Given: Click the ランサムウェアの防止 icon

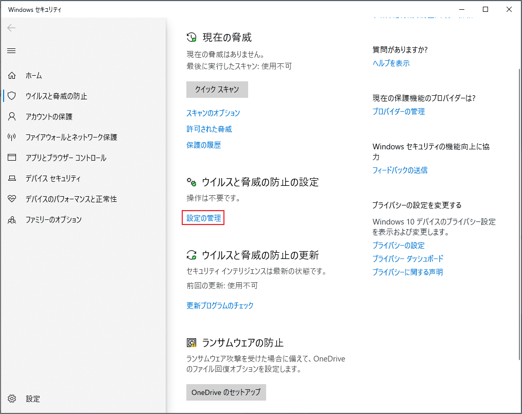Looking at the screenshot, I should (192, 342).
